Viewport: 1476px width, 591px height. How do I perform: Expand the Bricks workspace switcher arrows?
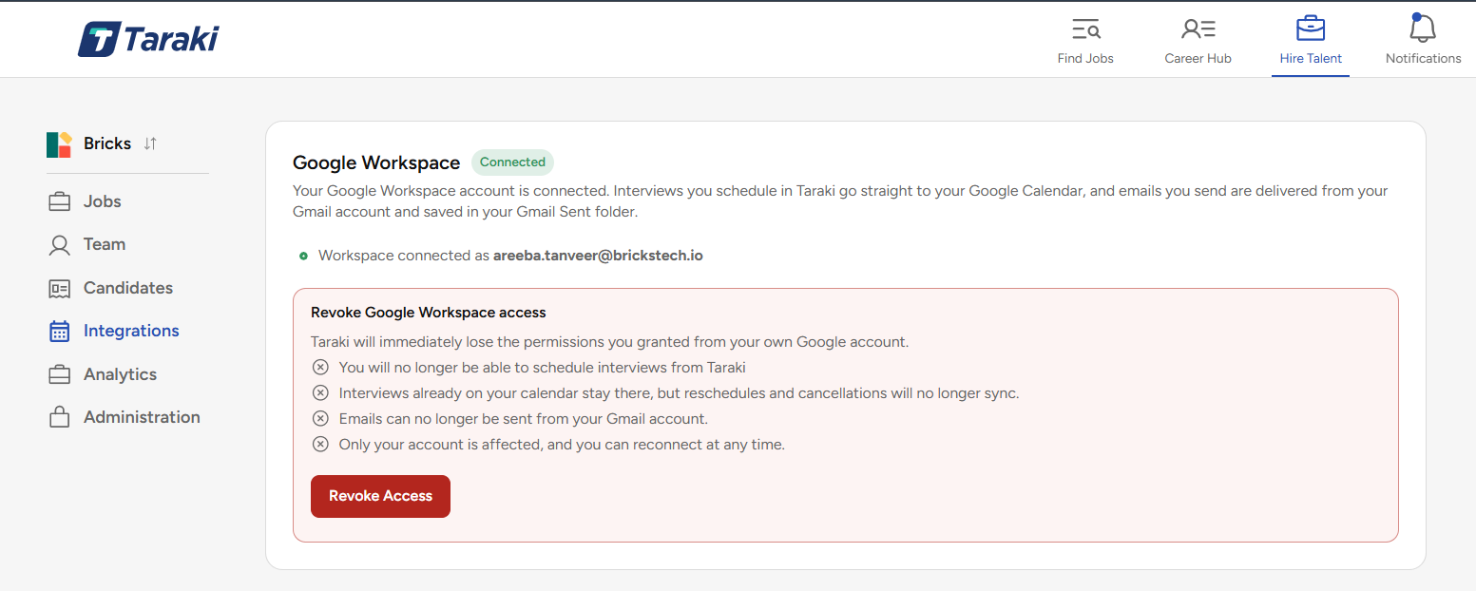[150, 143]
